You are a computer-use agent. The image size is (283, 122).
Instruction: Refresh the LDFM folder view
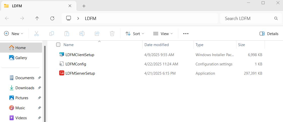pyautogui.click(x=52, y=18)
